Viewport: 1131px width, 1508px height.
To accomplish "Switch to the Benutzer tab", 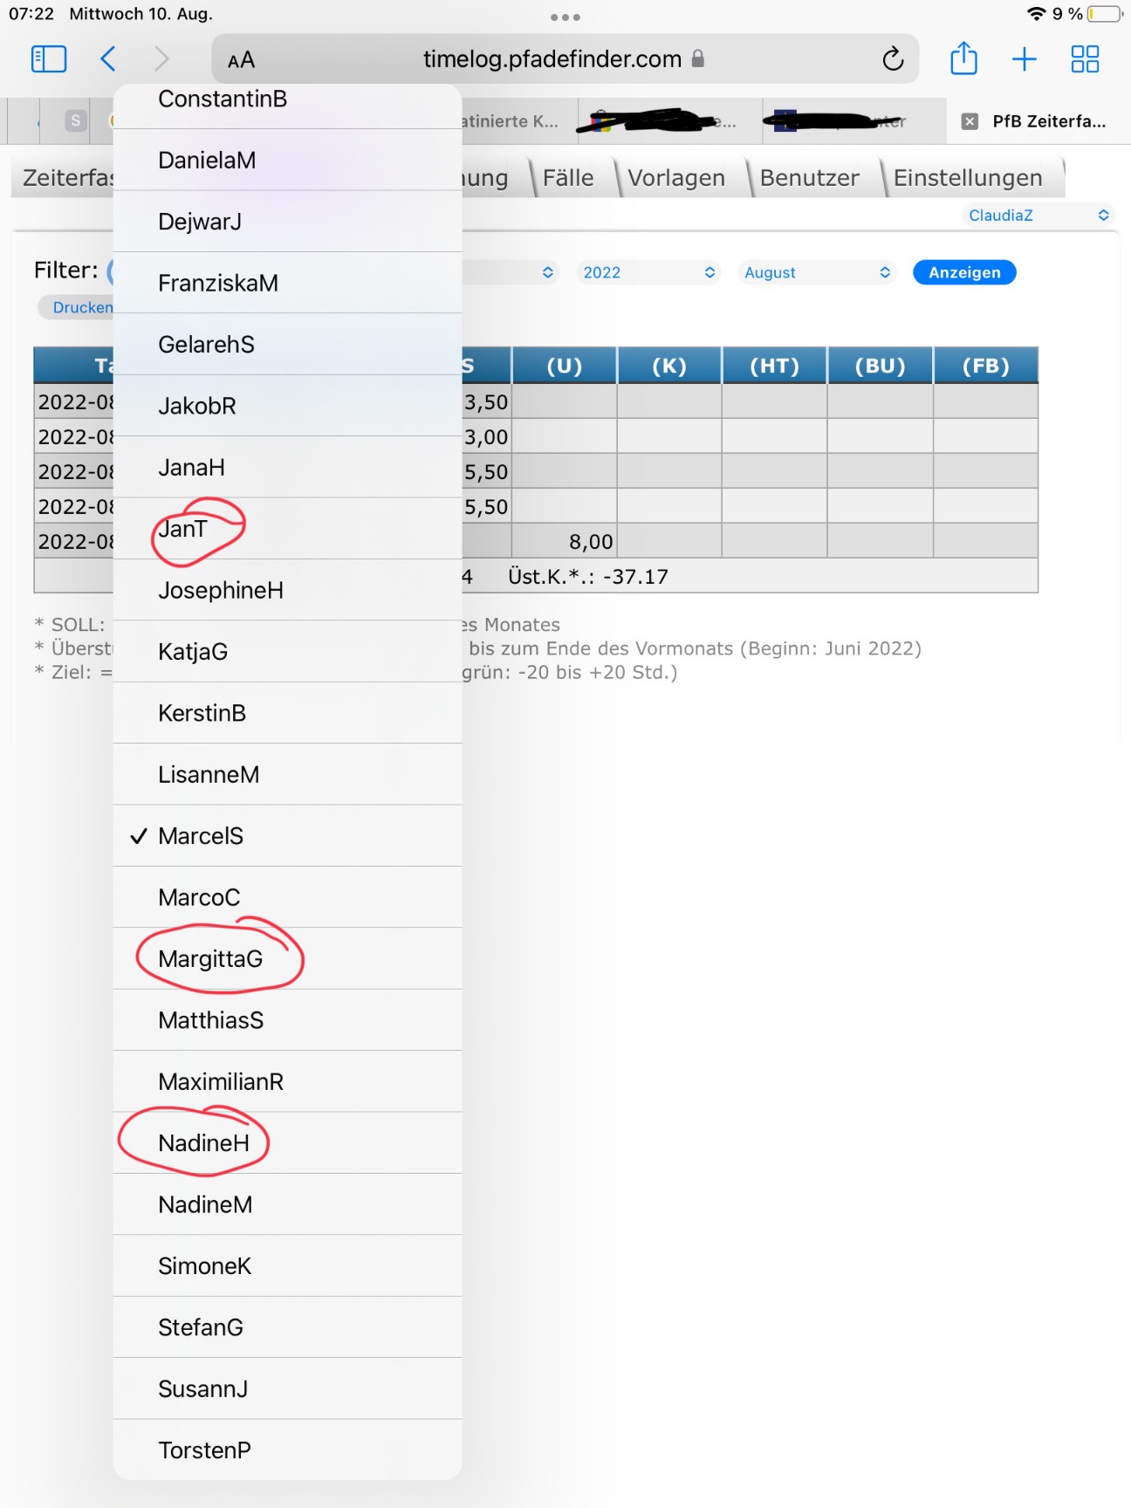I will (x=809, y=178).
